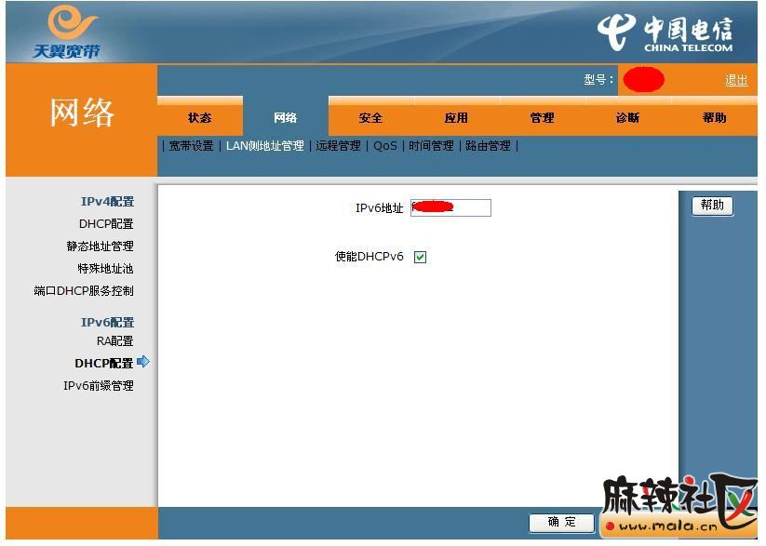Click blue arrow beside DHCP配置
Viewport: 766px width, 546px height.
[x=143, y=362]
